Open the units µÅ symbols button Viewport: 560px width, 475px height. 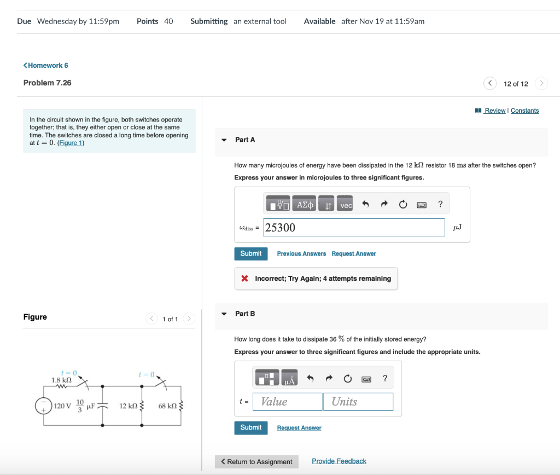[289, 378]
